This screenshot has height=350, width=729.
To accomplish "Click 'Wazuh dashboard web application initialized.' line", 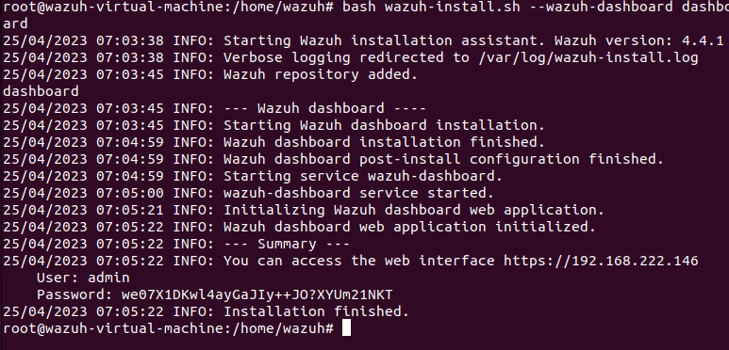I will click(x=409, y=227).
